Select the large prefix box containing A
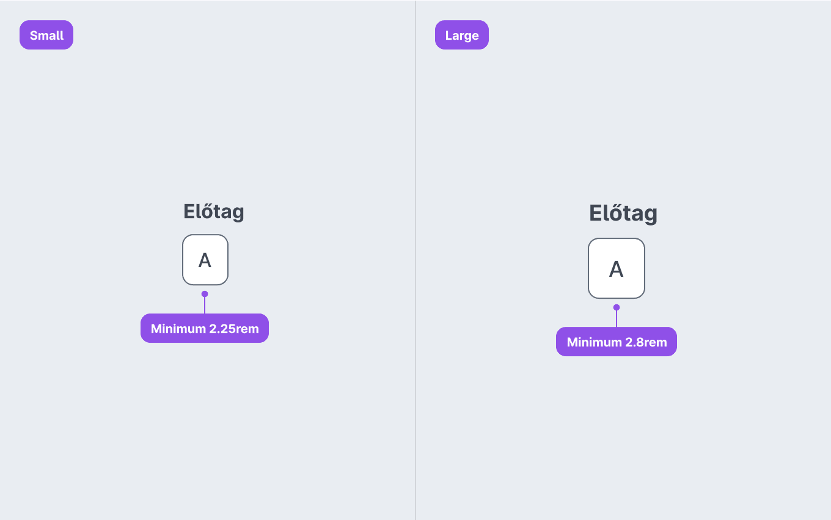831x520 pixels. (x=617, y=268)
